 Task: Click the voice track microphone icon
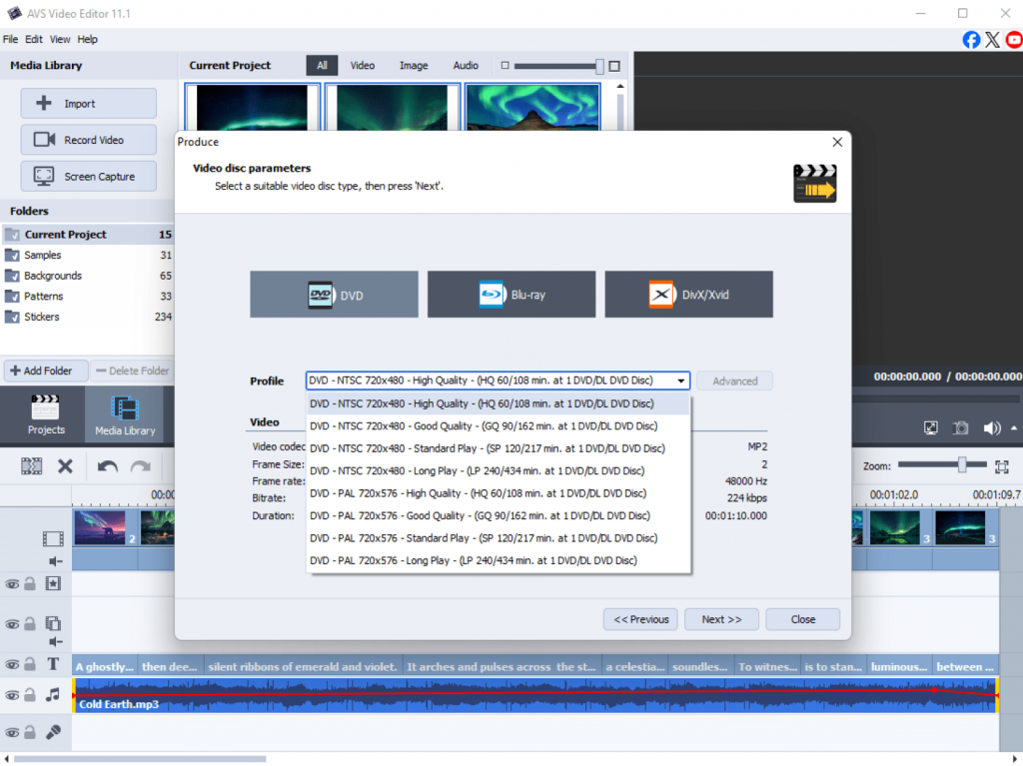coord(53,732)
